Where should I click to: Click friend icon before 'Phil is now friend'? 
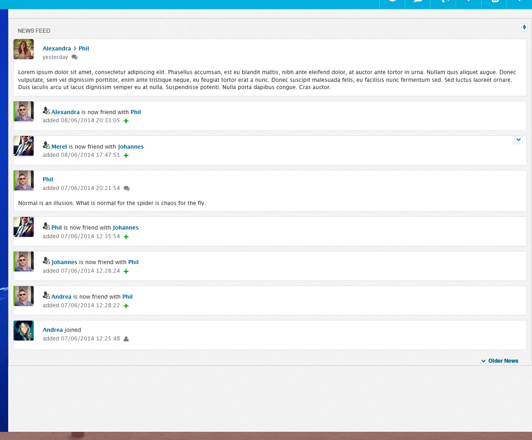tap(46, 226)
